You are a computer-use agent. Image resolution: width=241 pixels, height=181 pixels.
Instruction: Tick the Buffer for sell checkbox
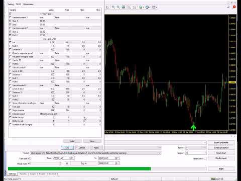11,121
